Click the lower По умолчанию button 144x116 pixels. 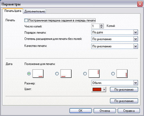(x=124, y=101)
